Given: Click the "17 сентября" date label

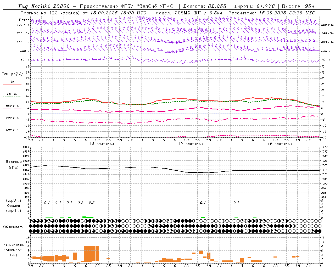Looking at the screenshot, I should 191,144.
